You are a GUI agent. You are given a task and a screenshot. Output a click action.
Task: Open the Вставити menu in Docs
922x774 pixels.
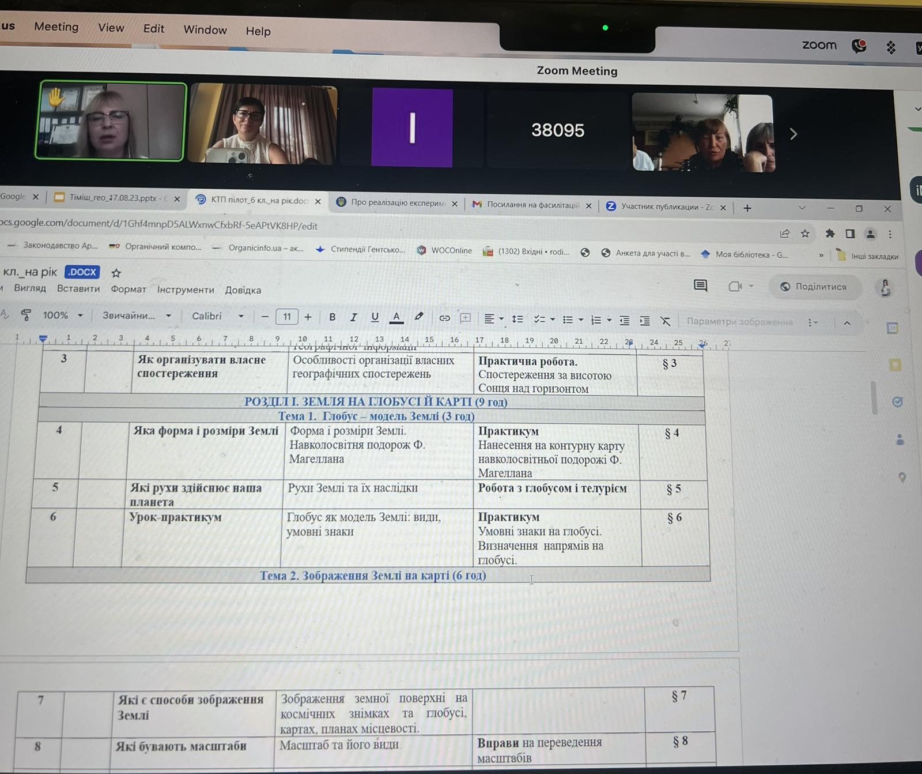point(78,289)
